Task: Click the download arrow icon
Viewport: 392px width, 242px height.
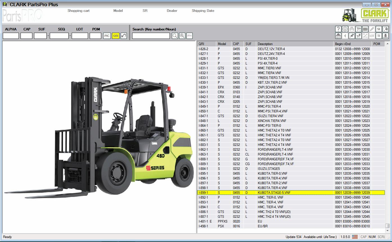Action: click(386, 36)
